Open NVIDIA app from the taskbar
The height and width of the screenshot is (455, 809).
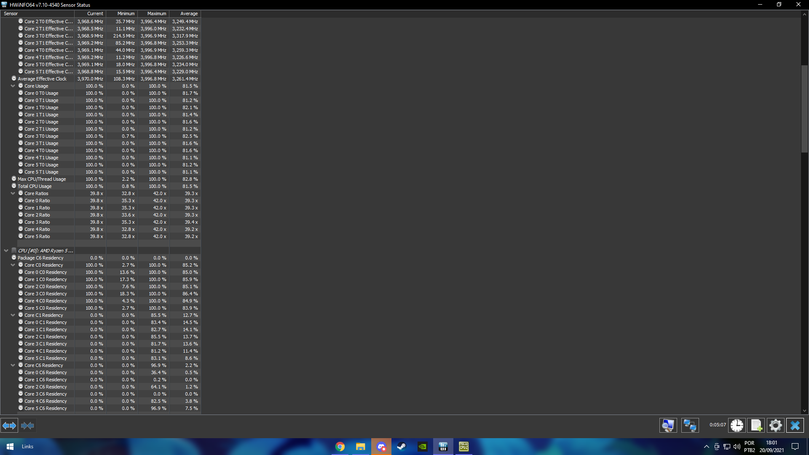pyautogui.click(x=422, y=447)
